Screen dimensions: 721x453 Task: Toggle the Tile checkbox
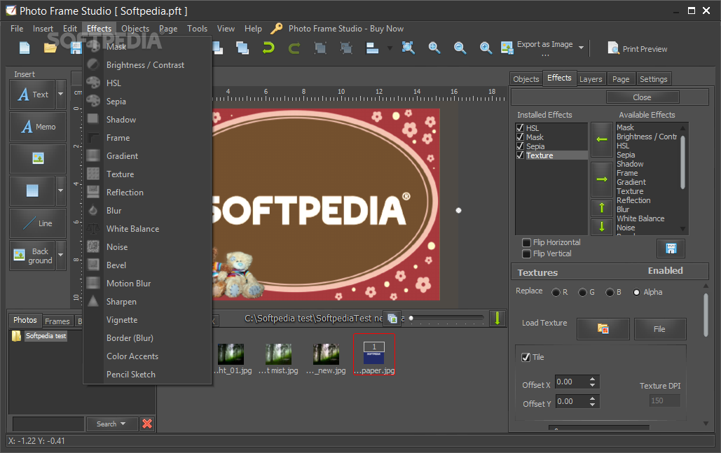click(x=526, y=357)
